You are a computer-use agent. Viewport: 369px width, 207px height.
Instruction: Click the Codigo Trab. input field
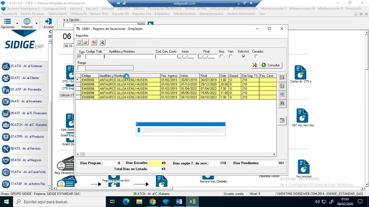click(x=94, y=57)
